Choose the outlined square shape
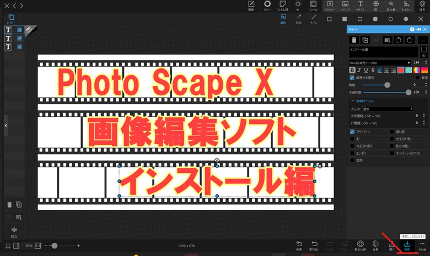Viewport: 430px width, 256px height. [x=329, y=19]
